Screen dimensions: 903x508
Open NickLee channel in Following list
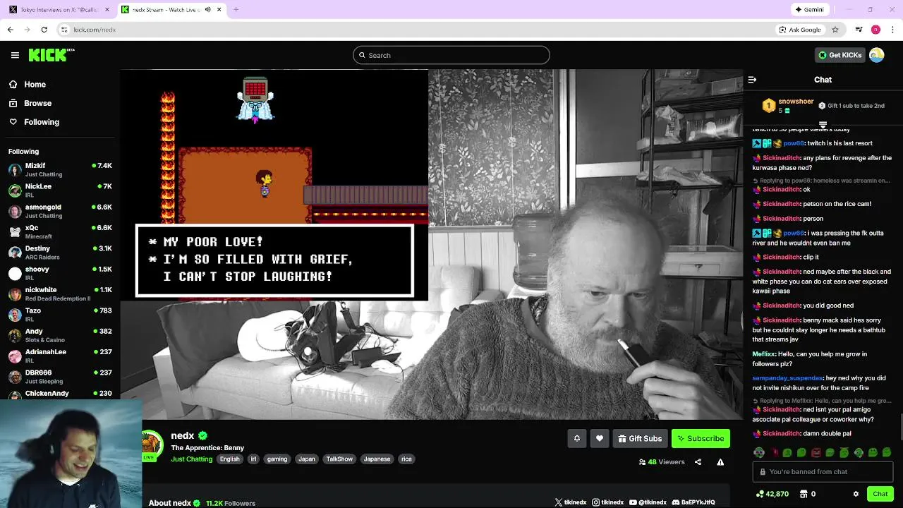coord(60,190)
